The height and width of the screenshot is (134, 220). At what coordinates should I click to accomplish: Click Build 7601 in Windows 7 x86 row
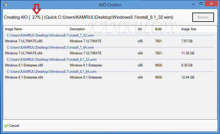[159, 41]
